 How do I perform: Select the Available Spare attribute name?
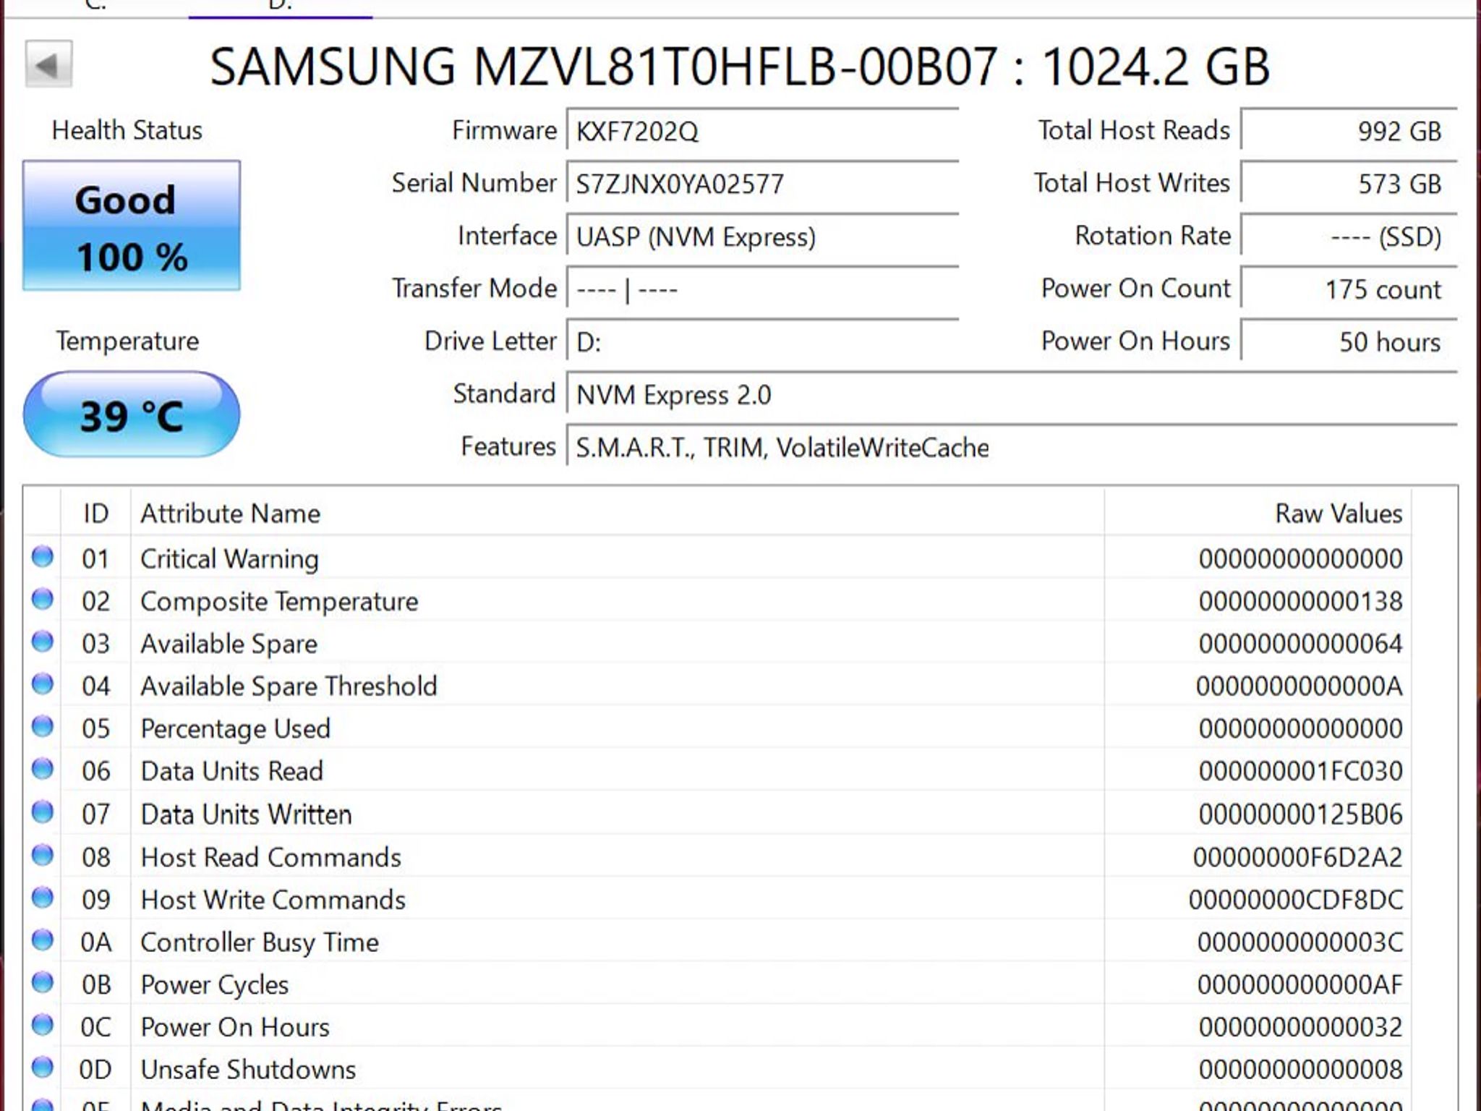[229, 644]
